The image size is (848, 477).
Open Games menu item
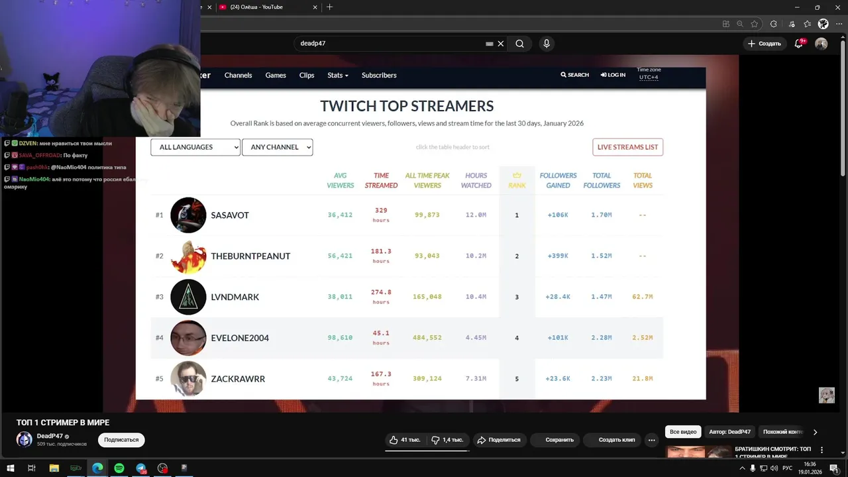click(276, 76)
